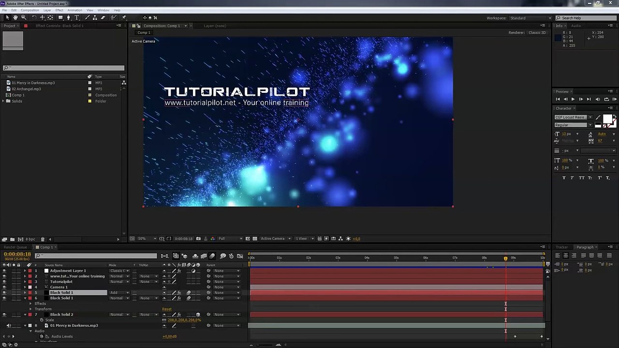Take a snapshot in the composition viewer
This screenshot has width=619, height=348.
(x=198, y=239)
